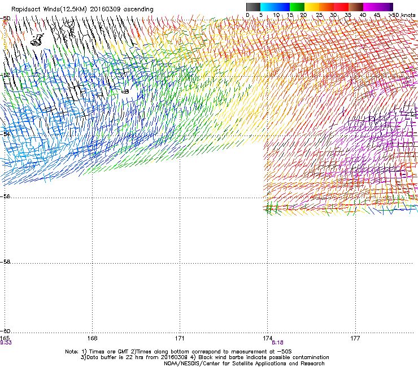Click the 'Data buffer is 22 hrs' note line
The height and width of the screenshot is (367, 418).
tap(204, 357)
